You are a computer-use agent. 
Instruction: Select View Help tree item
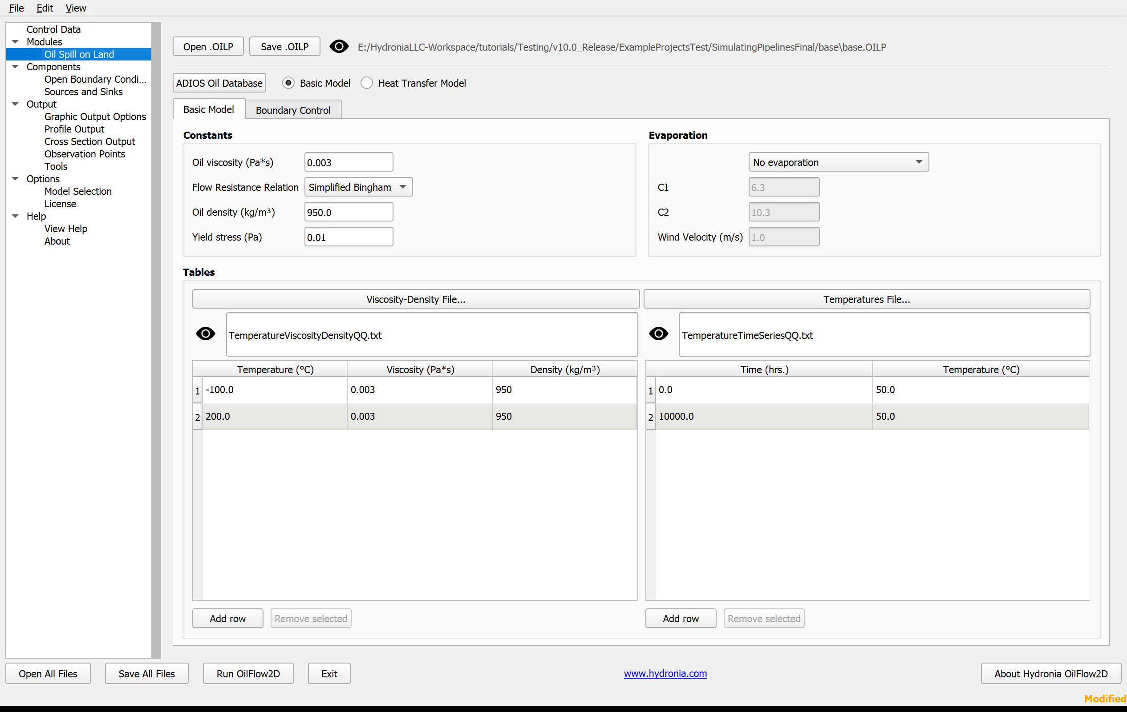pyautogui.click(x=66, y=229)
